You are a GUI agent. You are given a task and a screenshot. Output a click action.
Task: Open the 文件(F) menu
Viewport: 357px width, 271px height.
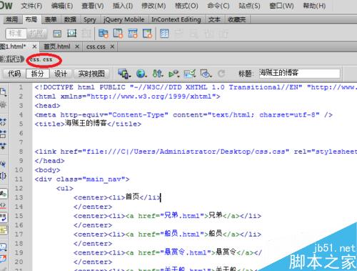coord(31,6)
